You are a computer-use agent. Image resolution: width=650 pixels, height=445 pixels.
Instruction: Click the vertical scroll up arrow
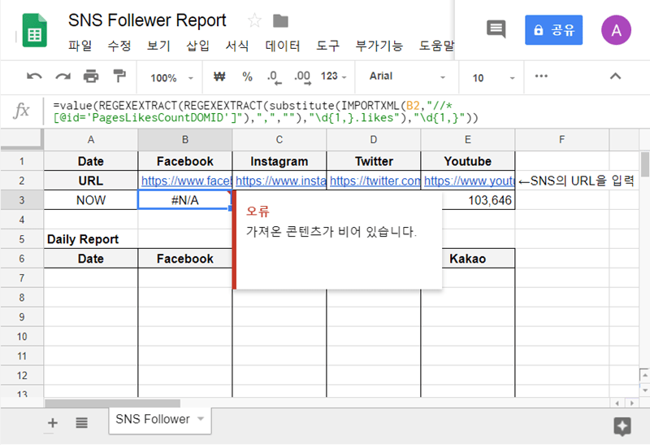click(x=644, y=375)
